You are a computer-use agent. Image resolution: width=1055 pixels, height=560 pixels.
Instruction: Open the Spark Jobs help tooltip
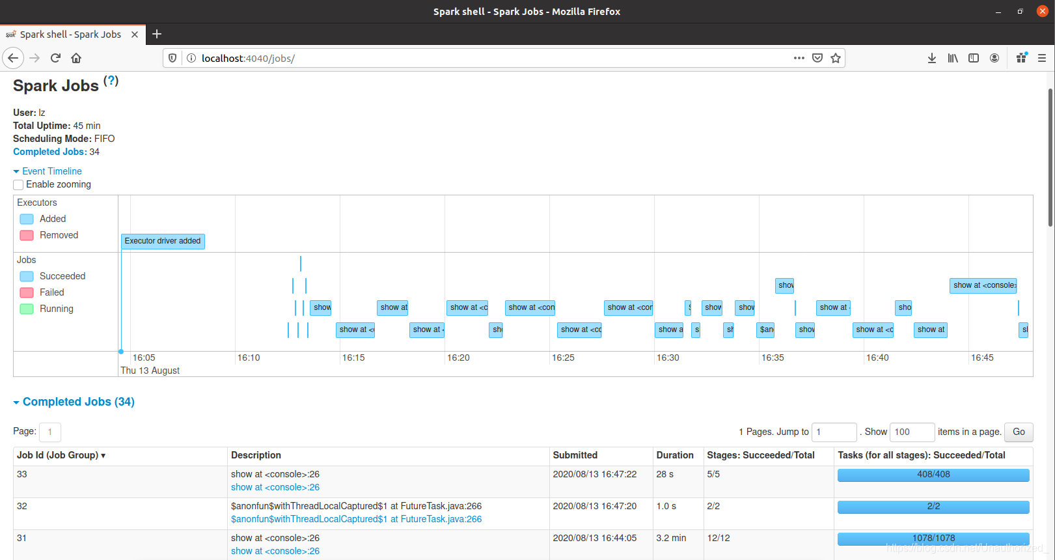pyautogui.click(x=111, y=81)
